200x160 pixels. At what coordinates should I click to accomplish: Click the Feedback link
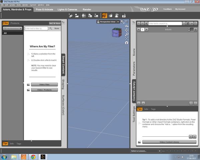(x=167, y=9)
